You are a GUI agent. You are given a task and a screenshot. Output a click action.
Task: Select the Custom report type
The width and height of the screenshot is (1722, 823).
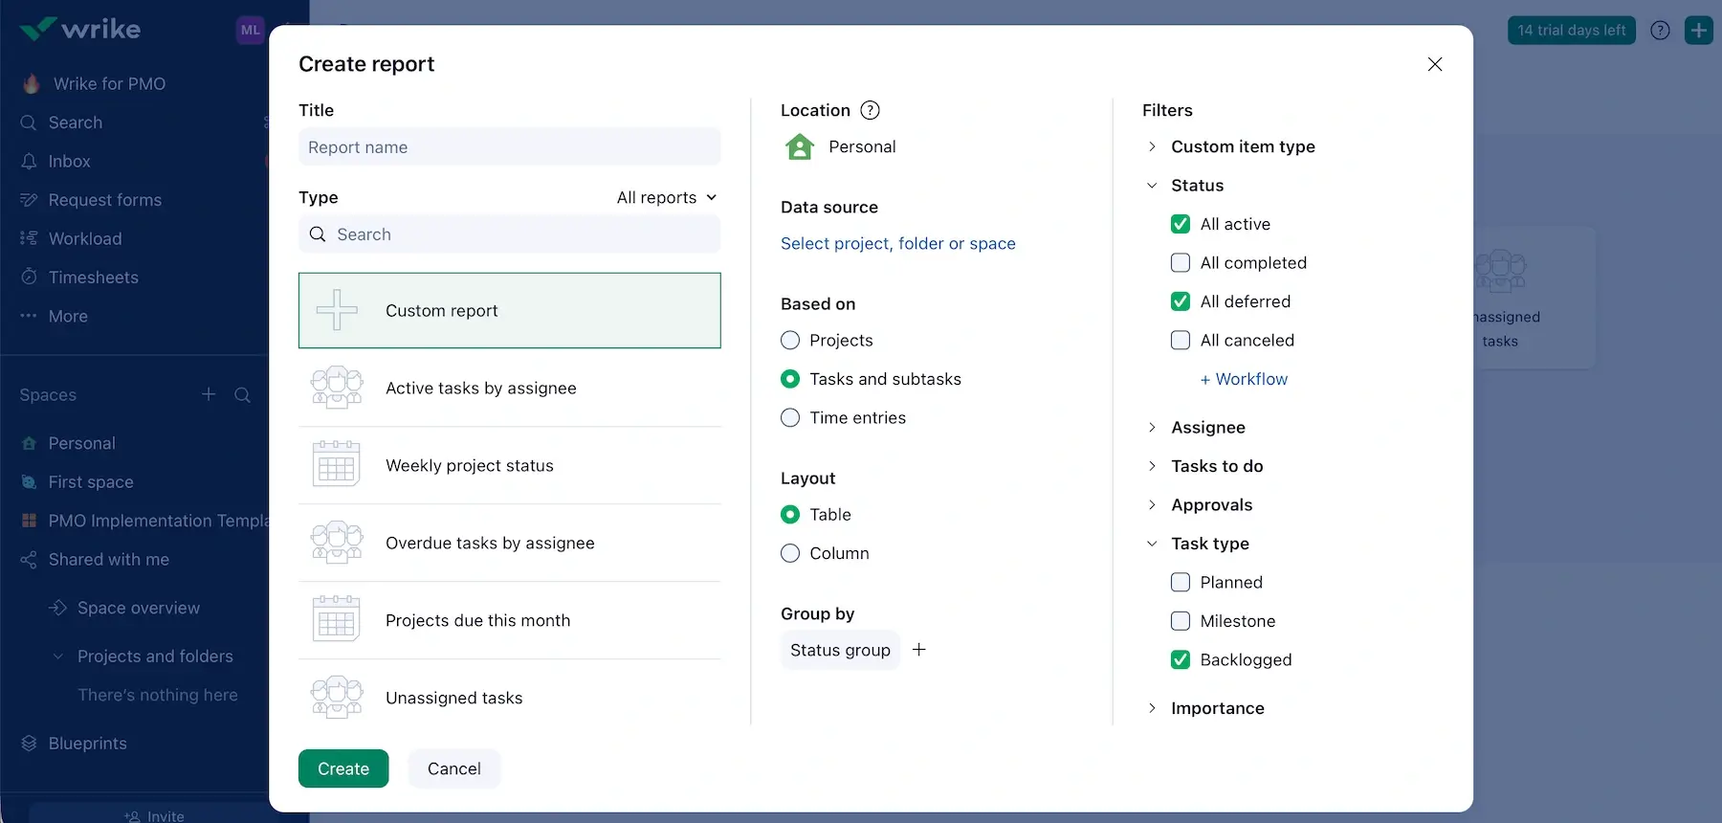coord(510,311)
